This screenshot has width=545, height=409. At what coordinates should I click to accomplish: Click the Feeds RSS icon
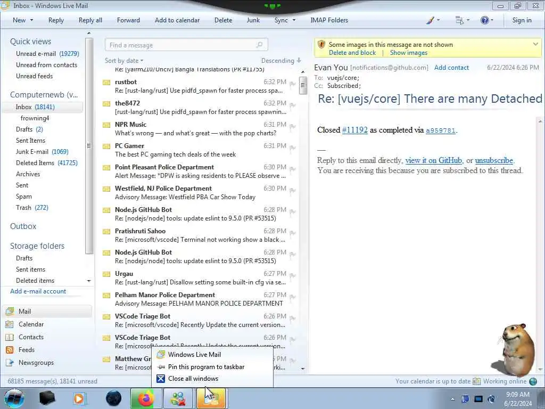click(10, 350)
